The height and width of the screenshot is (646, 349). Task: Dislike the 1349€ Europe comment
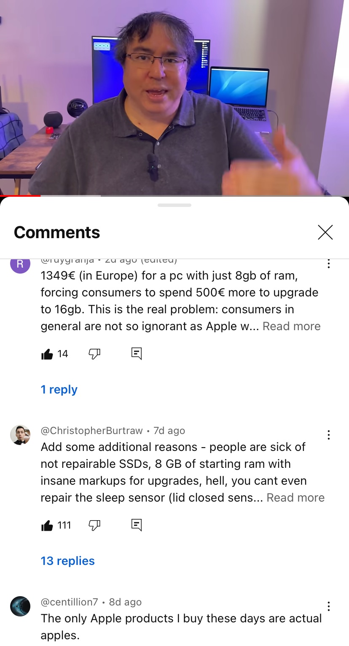point(94,354)
